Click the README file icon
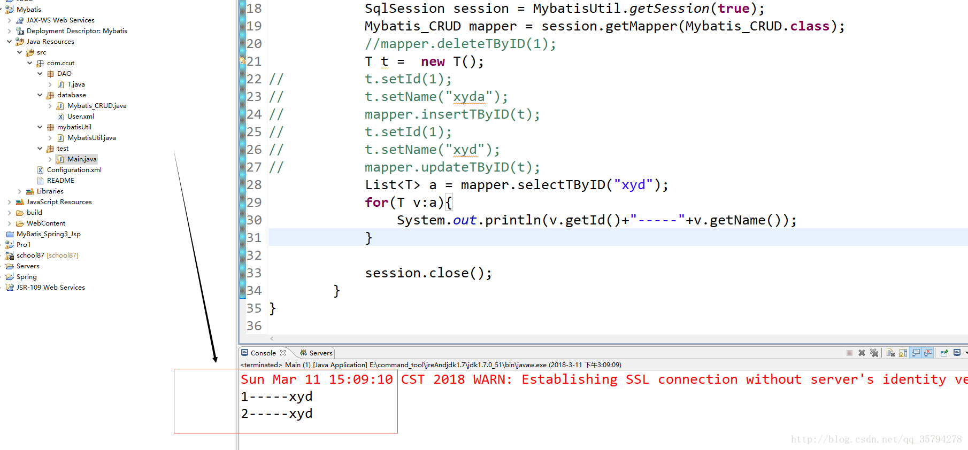Image resolution: width=968 pixels, height=450 pixels. point(40,181)
